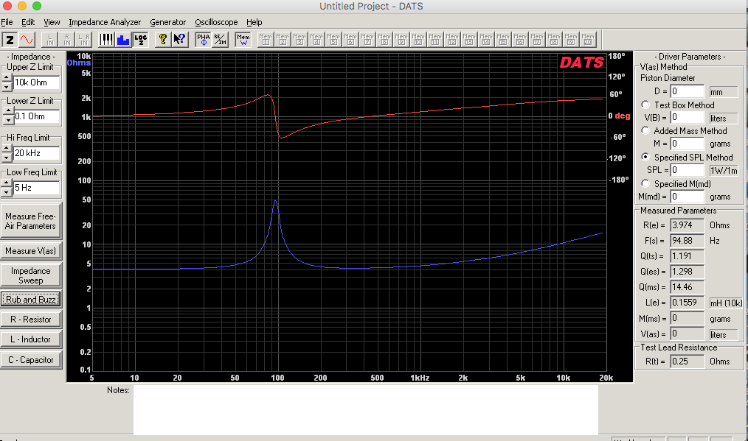Increase Lower Z Limit with up arrow
The width and height of the screenshot is (748, 441).
pos(8,111)
